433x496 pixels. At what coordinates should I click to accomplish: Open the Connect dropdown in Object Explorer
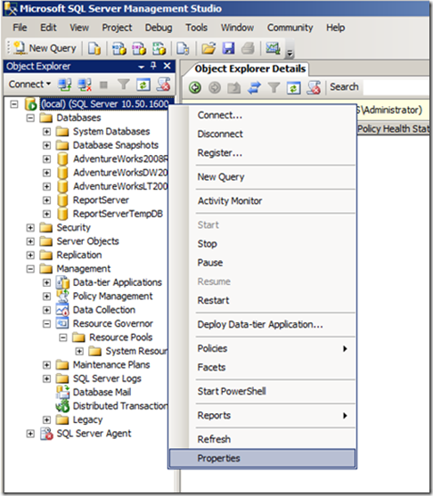(29, 84)
